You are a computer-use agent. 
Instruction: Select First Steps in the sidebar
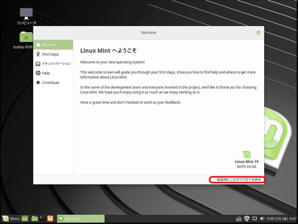[x=50, y=54]
